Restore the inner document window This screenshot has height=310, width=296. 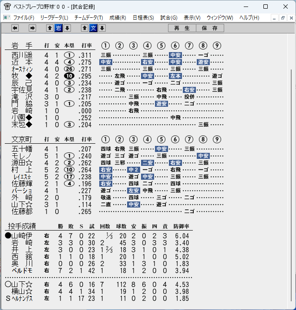tap(283, 18)
